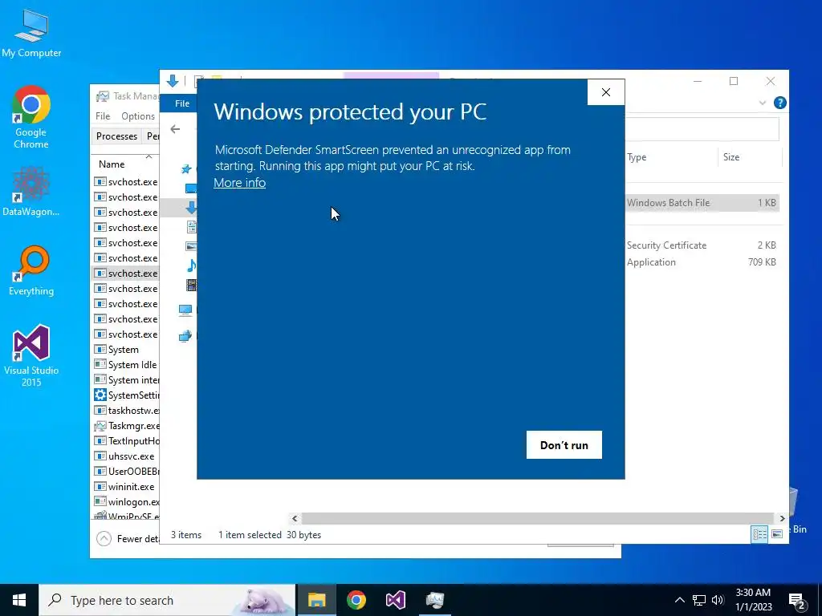The image size is (822, 616).
Task: Open My Computer desktop icon
Action: [x=31, y=32]
